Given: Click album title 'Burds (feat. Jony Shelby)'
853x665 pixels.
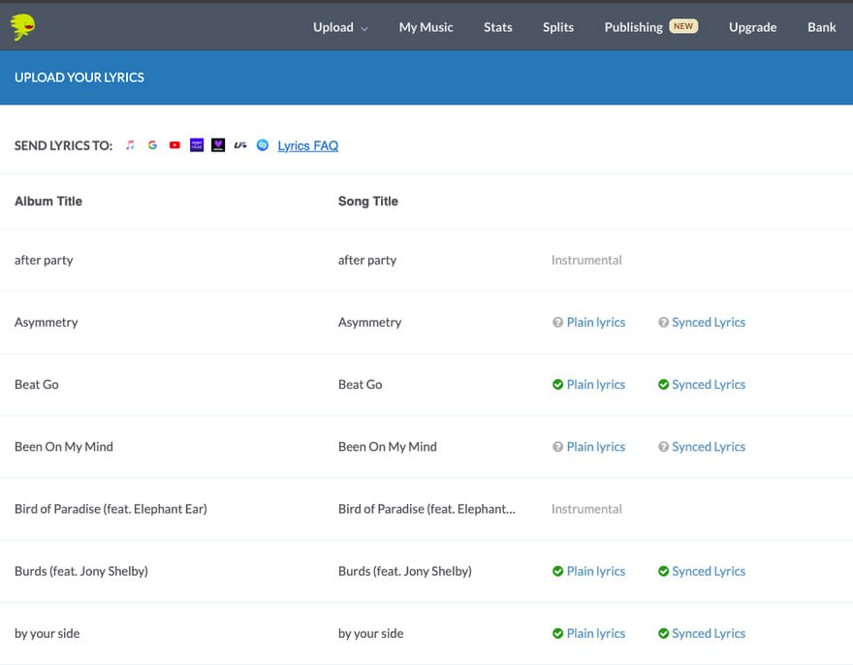Looking at the screenshot, I should [81, 571].
